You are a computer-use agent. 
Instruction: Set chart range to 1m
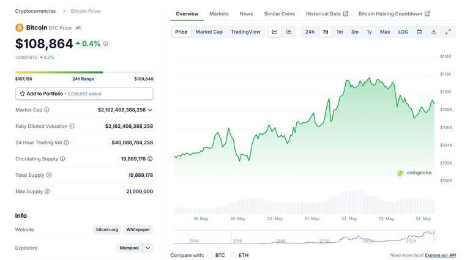coord(340,32)
